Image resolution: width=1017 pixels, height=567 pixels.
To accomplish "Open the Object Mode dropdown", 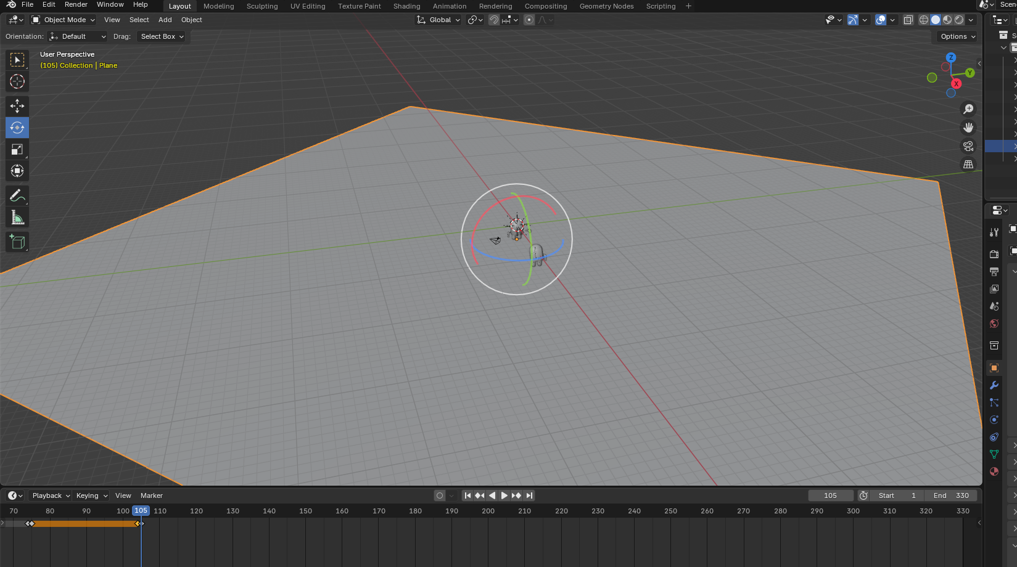I will tap(64, 20).
